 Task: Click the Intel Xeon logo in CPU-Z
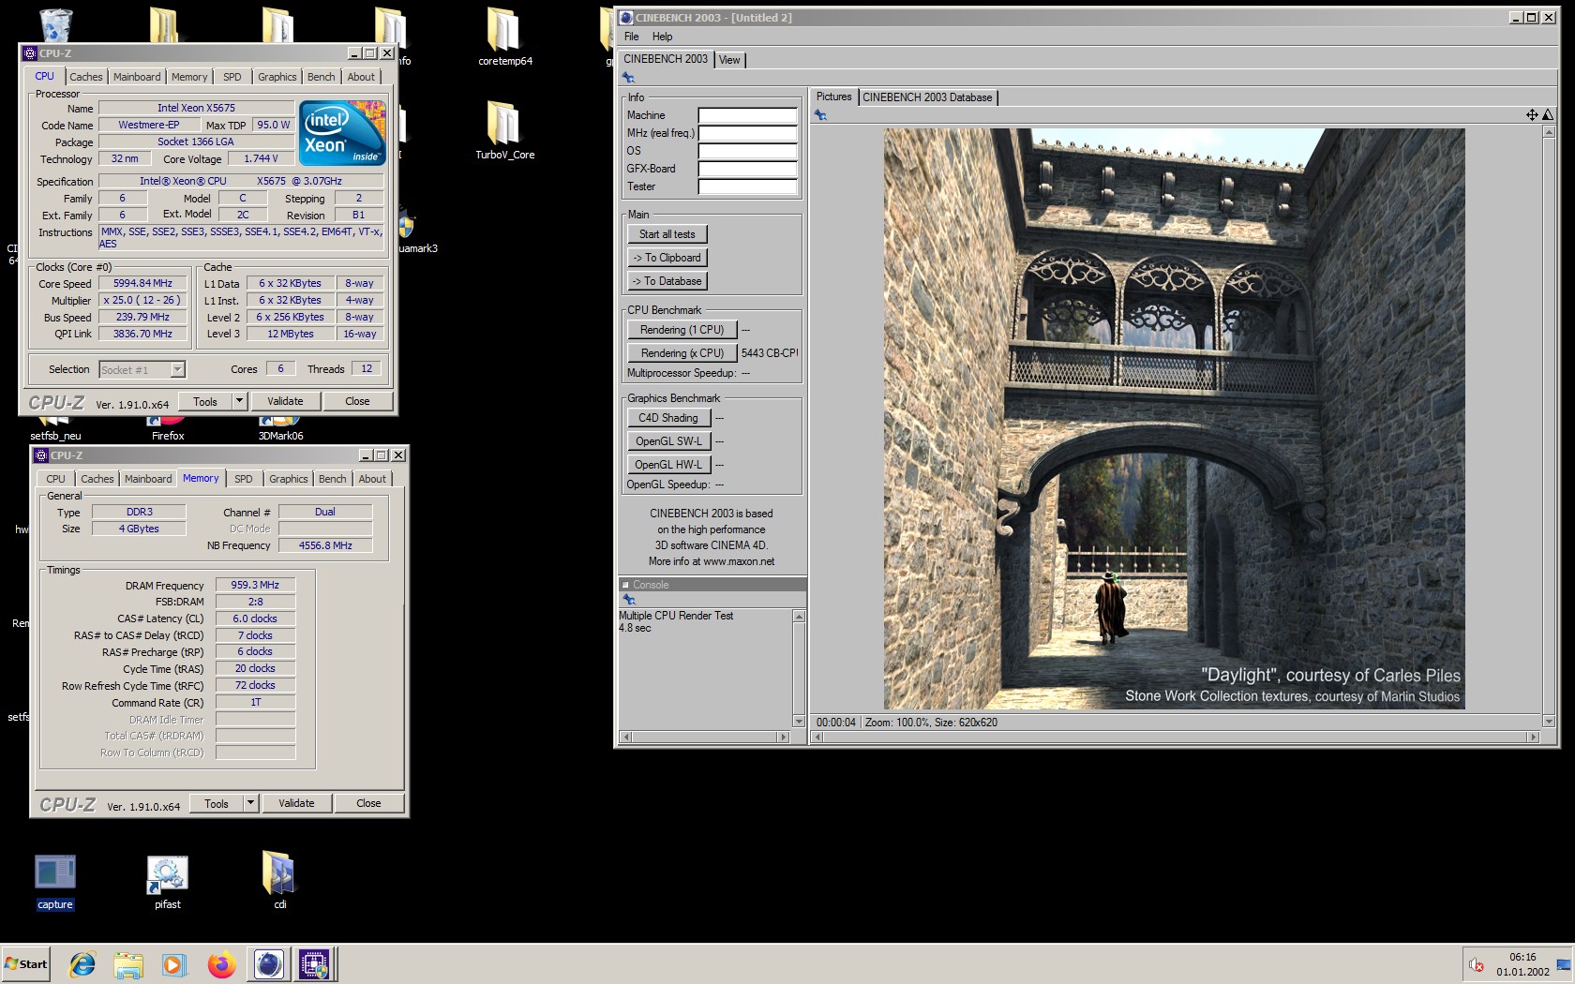tap(342, 133)
